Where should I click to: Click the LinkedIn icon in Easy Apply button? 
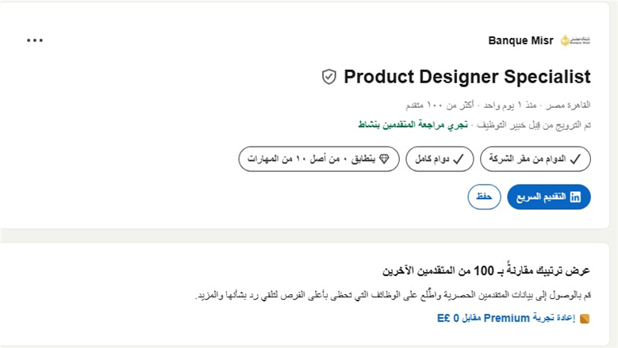click(575, 197)
